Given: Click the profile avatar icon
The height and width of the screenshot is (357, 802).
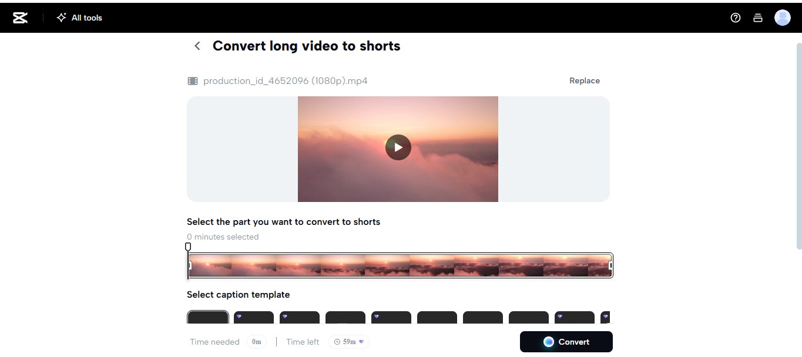Looking at the screenshot, I should [x=783, y=18].
